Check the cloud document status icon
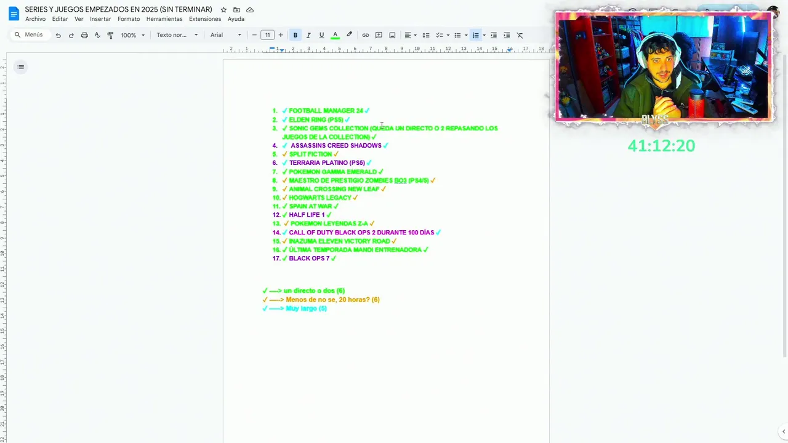This screenshot has width=788, height=443. click(x=250, y=10)
